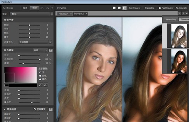Click the 羽化 feathering slider
The width and height of the screenshot is (189, 122).
[29, 55]
